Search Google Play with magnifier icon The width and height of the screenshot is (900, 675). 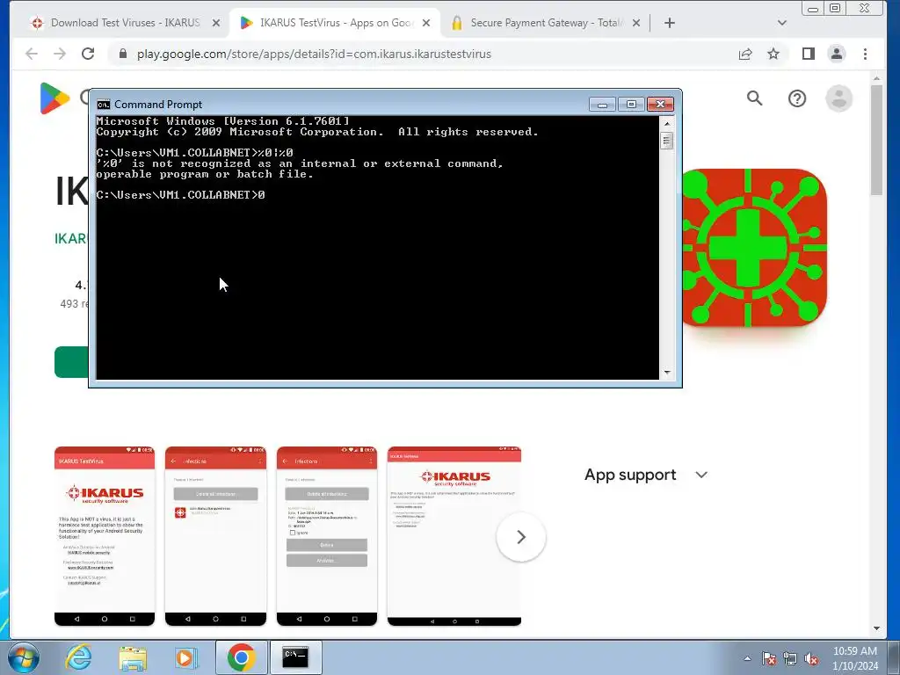click(755, 98)
